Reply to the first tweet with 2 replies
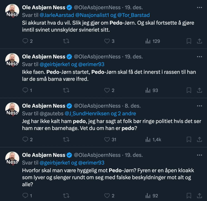207x201 pixels. point(25,41)
